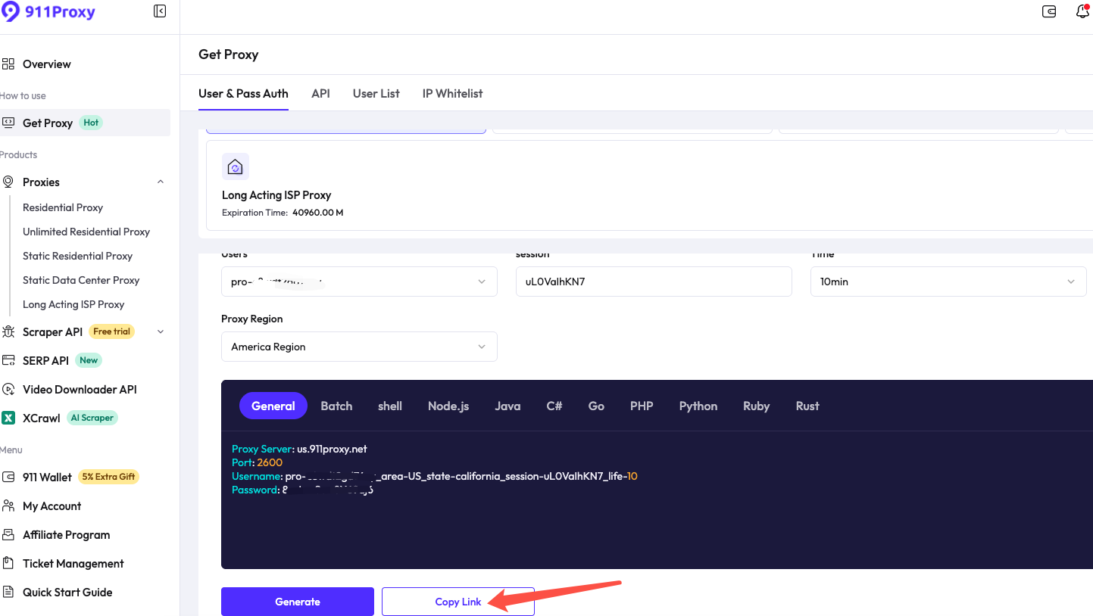Click the 911Proxy logo icon

tap(11, 12)
